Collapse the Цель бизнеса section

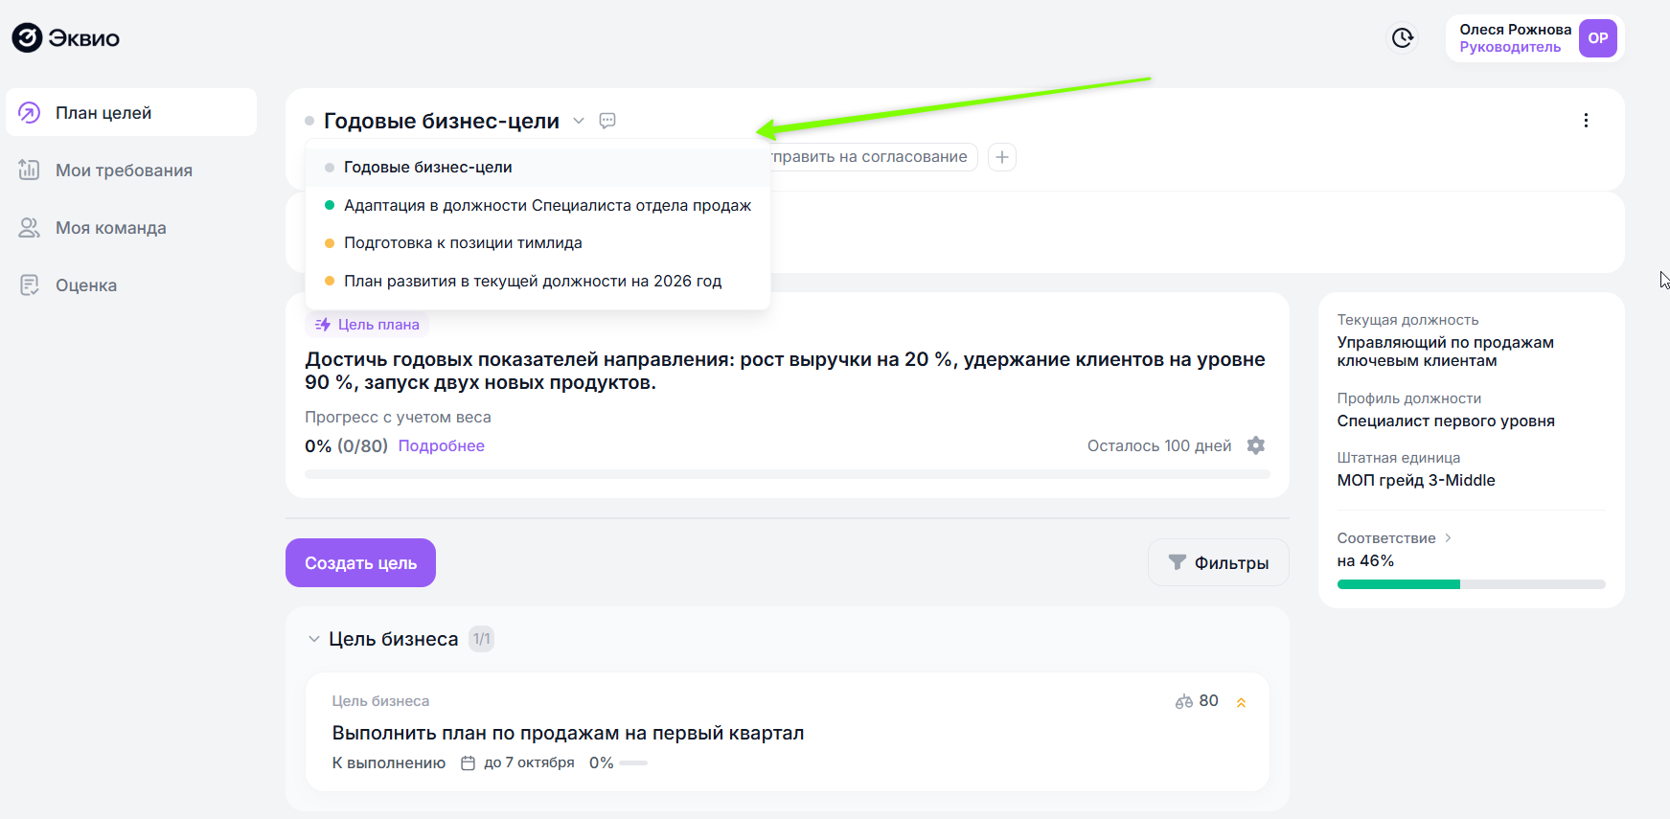click(x=313, y=639)
